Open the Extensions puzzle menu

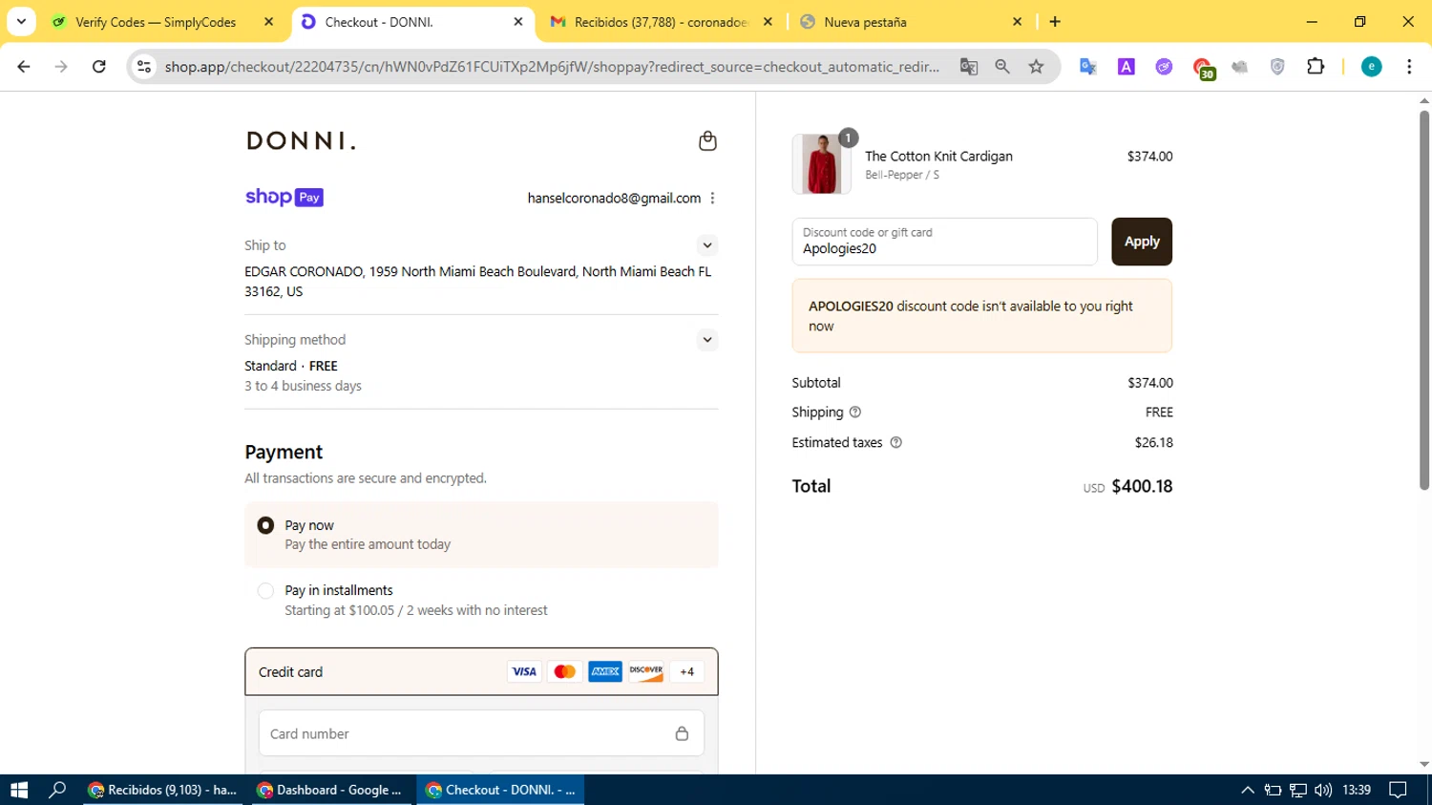pyautogui.click(x=1316, y=67)
